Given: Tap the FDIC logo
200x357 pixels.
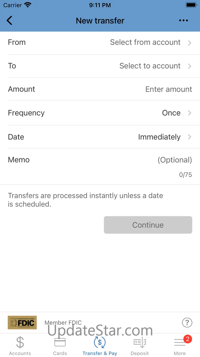Looking at the screenshot, I should (22, 322).
